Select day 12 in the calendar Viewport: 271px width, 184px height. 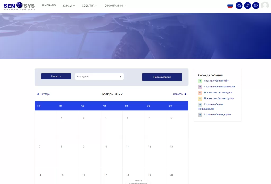tap(149, 147)
